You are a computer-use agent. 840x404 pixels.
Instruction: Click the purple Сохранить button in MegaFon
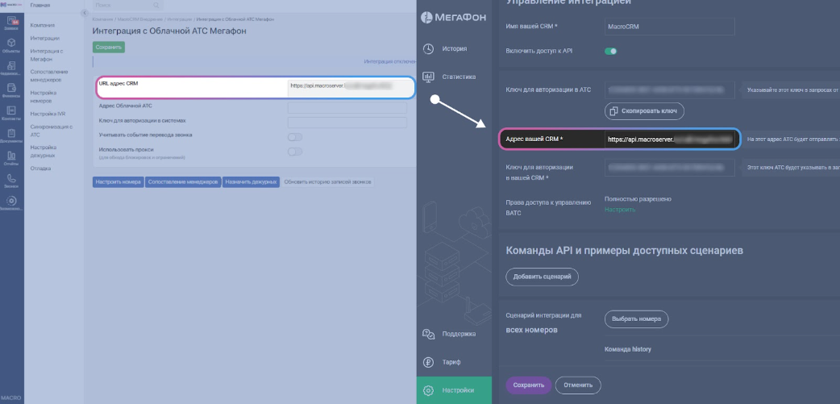point(528,385)
